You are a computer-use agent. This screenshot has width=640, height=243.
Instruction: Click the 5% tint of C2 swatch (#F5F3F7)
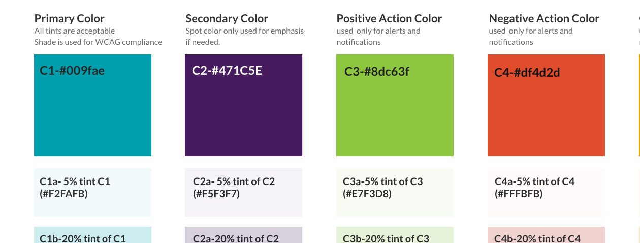(243, 192)
